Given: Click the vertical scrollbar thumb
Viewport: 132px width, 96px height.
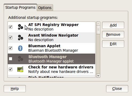Looking at the screenshot, I should (98, 30).
